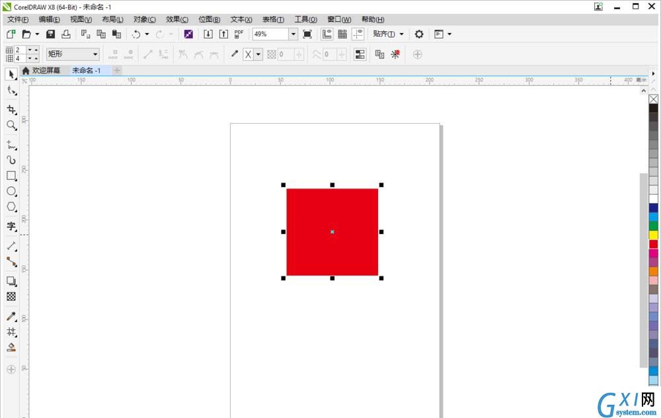Select the Ellipse tool
Screen dimensions: 661x418
click(x=11, y=192)
